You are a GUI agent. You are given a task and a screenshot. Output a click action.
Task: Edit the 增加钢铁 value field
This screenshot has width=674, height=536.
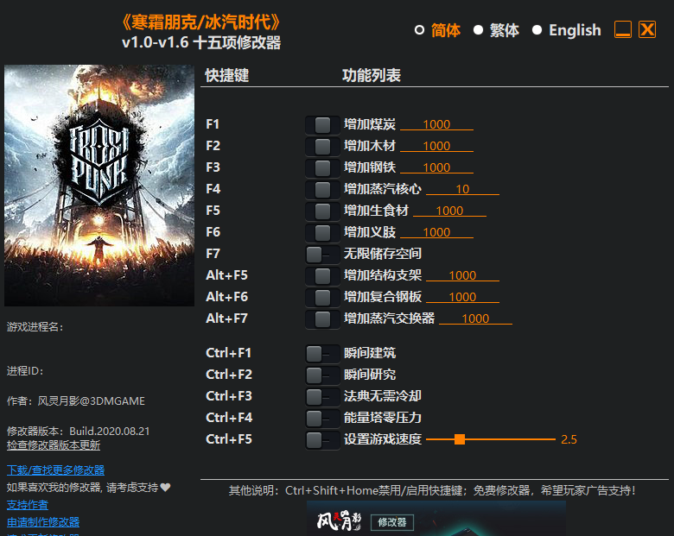coord(436,167)
